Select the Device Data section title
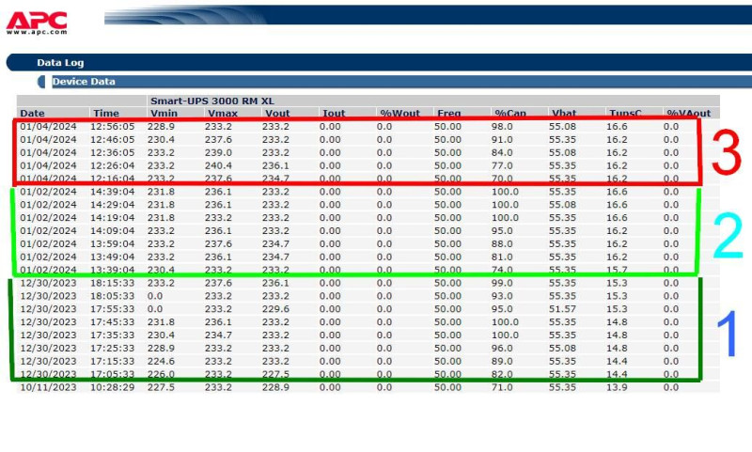This screenshot has width=752, height=452. click(84, 82)
